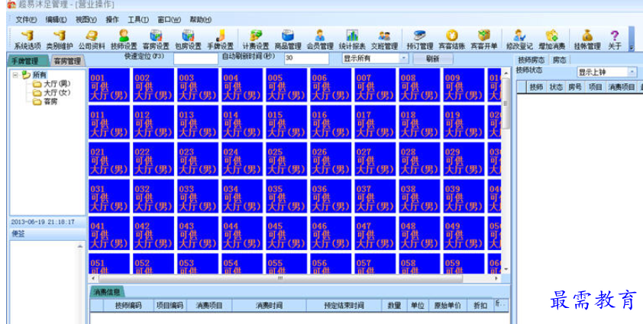643x324 pixels.
Task: Open 宾客结账 toolbar icon
Action: [x=451, y=40]
